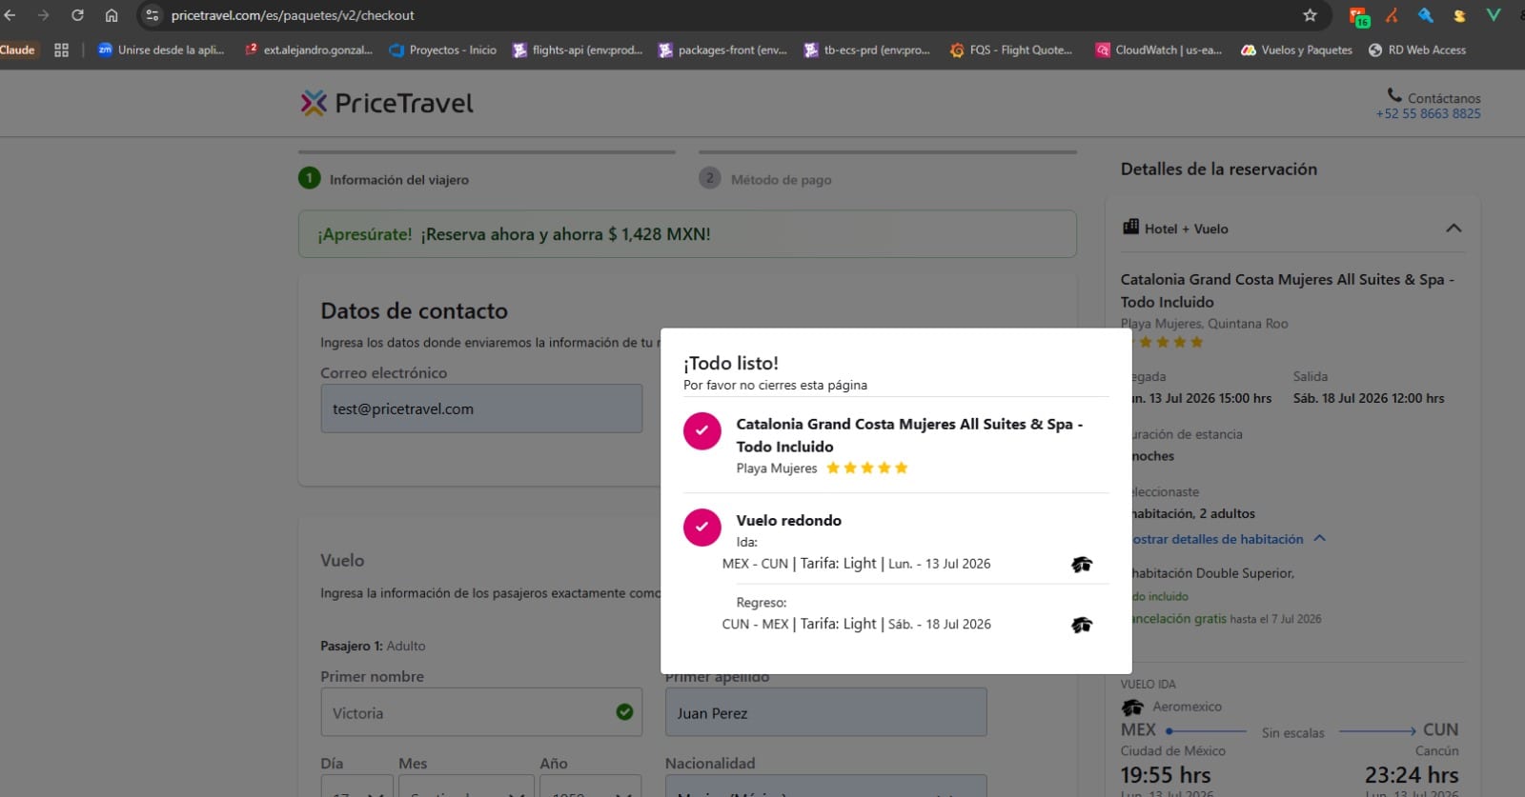This screenshot has width=1525, height=797.
Task: Collapse the Hotel + Vuelo section
Action: (x=1454, y=229)
